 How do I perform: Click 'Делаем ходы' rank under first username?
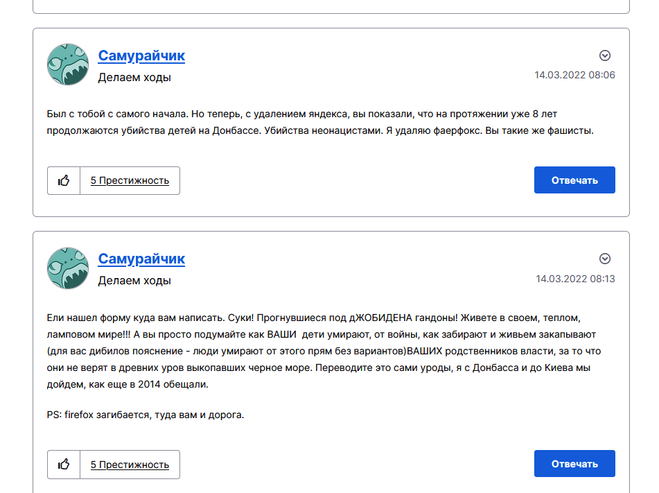pyautogui.click(x=134, y=78)
